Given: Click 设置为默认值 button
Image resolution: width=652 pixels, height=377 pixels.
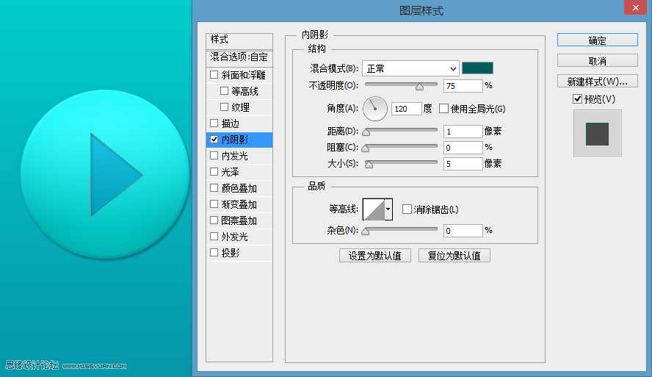Looking at the screenshot, I should pyautogui.click(x=374, y=256).
